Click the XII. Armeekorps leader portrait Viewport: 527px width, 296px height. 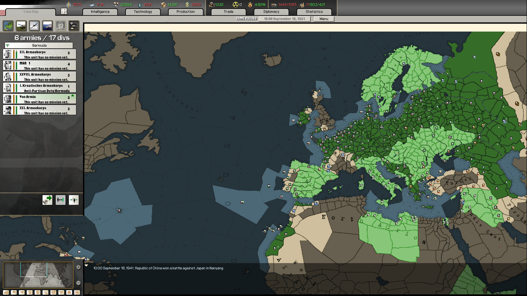(8, 54)
